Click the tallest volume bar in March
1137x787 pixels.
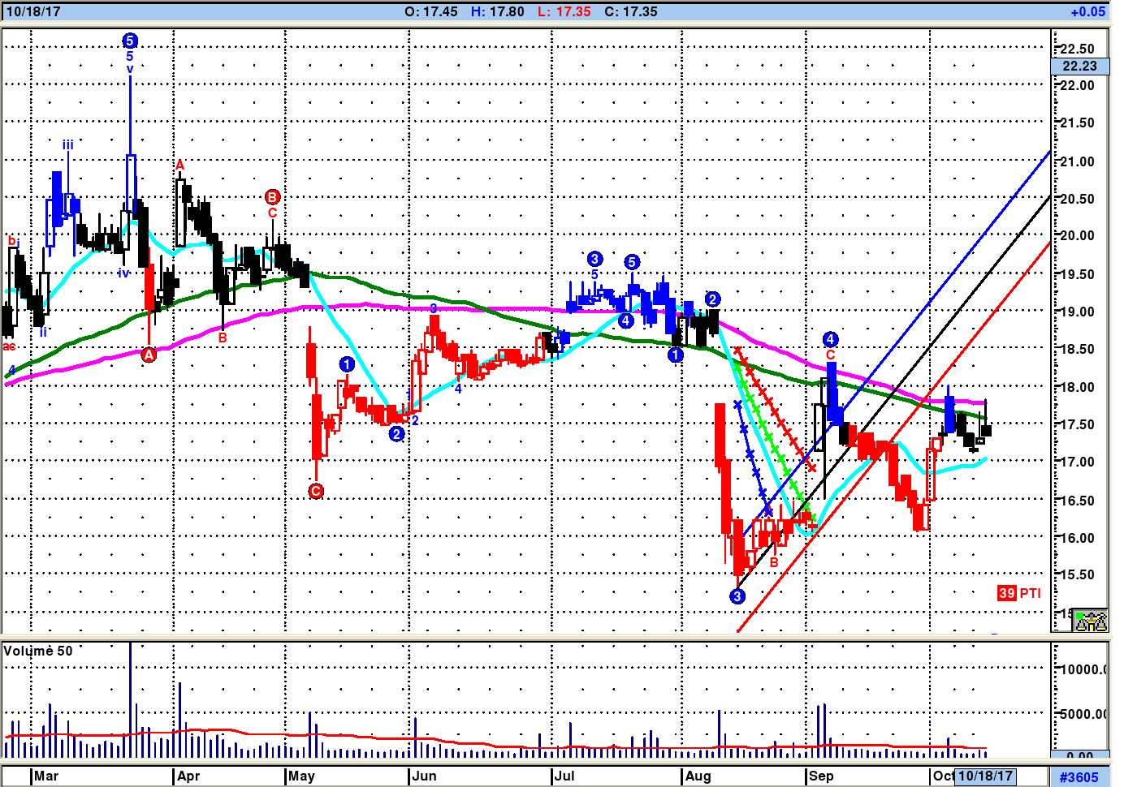click(130, 698)
